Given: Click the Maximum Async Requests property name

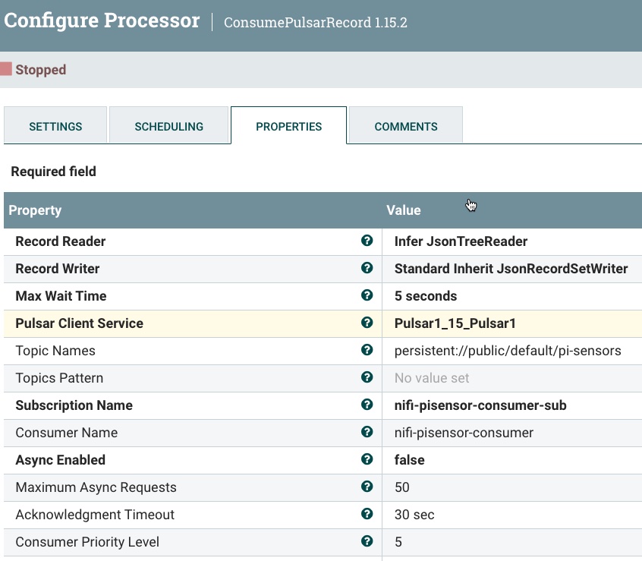Looking at the screenshot, I should point(96,487).
